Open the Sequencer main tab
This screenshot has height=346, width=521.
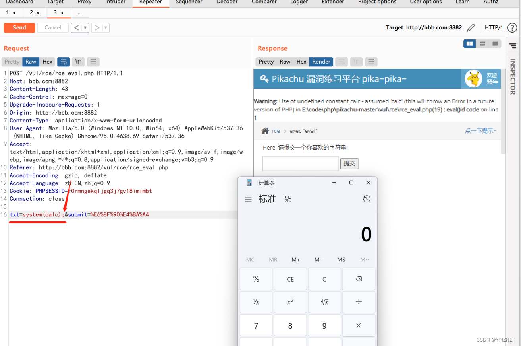tap(189, 2)
